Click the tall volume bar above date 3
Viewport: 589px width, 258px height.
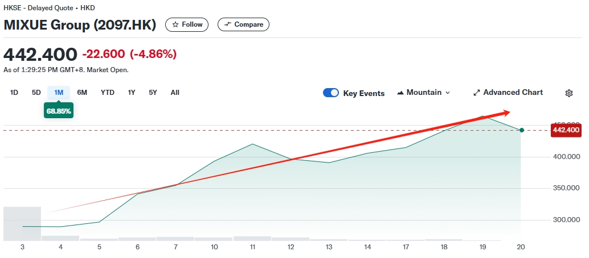pyautogui.click(x=22, y=223)
